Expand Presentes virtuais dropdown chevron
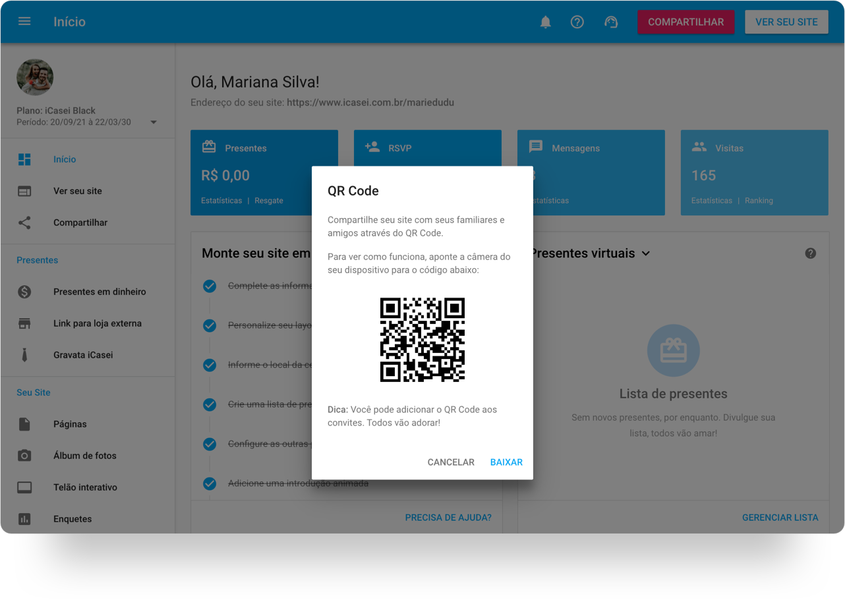Image resolution: width=845 pixels, height=600 pixels. [x=646, y=254]
